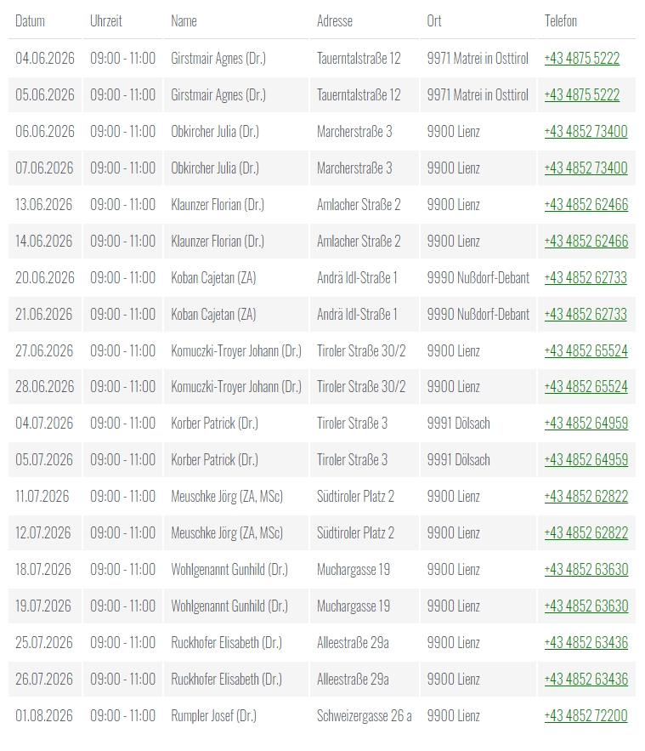645x751 pixels.
Task: Click +43 4852 65524 on 28.06.2026 row
Action: click(586, 386)
